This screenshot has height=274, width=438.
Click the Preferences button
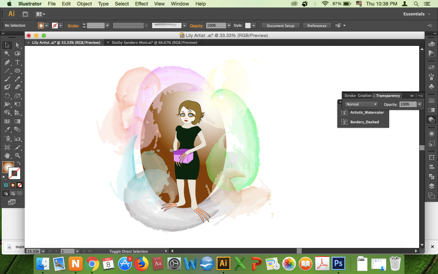click(317, 26)
